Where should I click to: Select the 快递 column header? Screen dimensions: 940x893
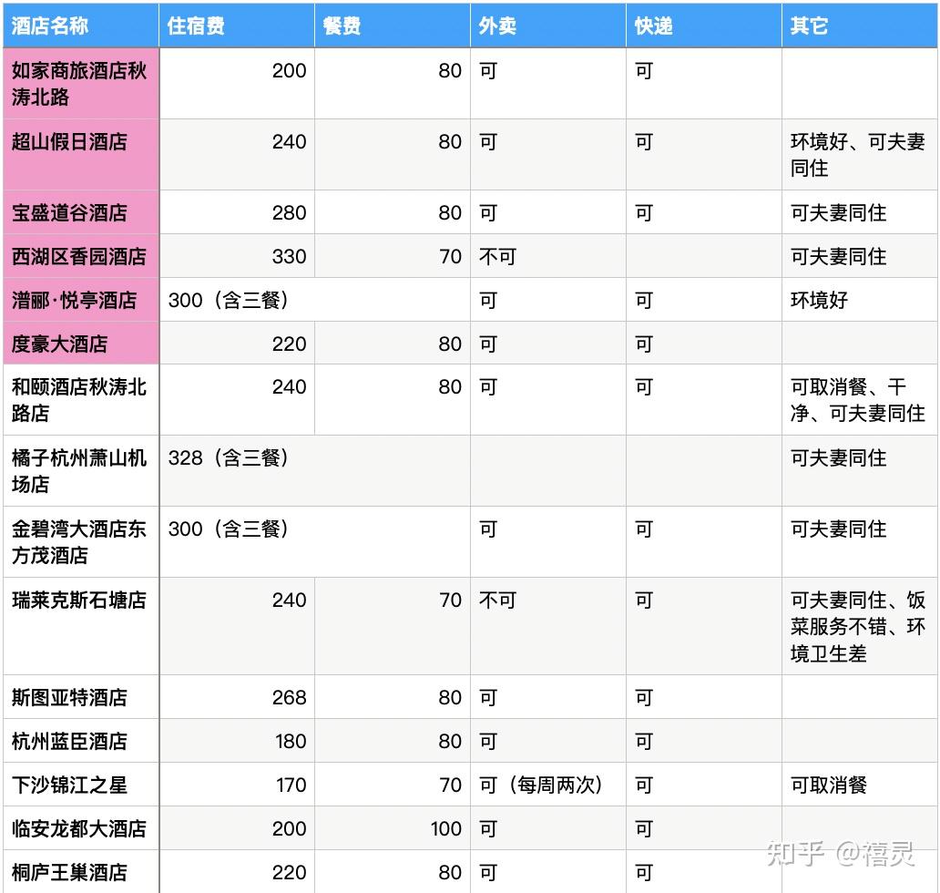pos(704,26)
